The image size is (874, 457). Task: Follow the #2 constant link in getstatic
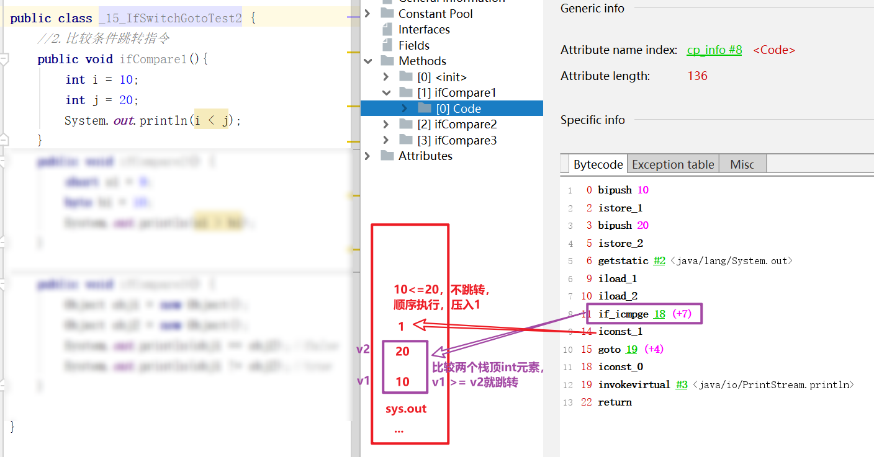(x=658, y=261)
